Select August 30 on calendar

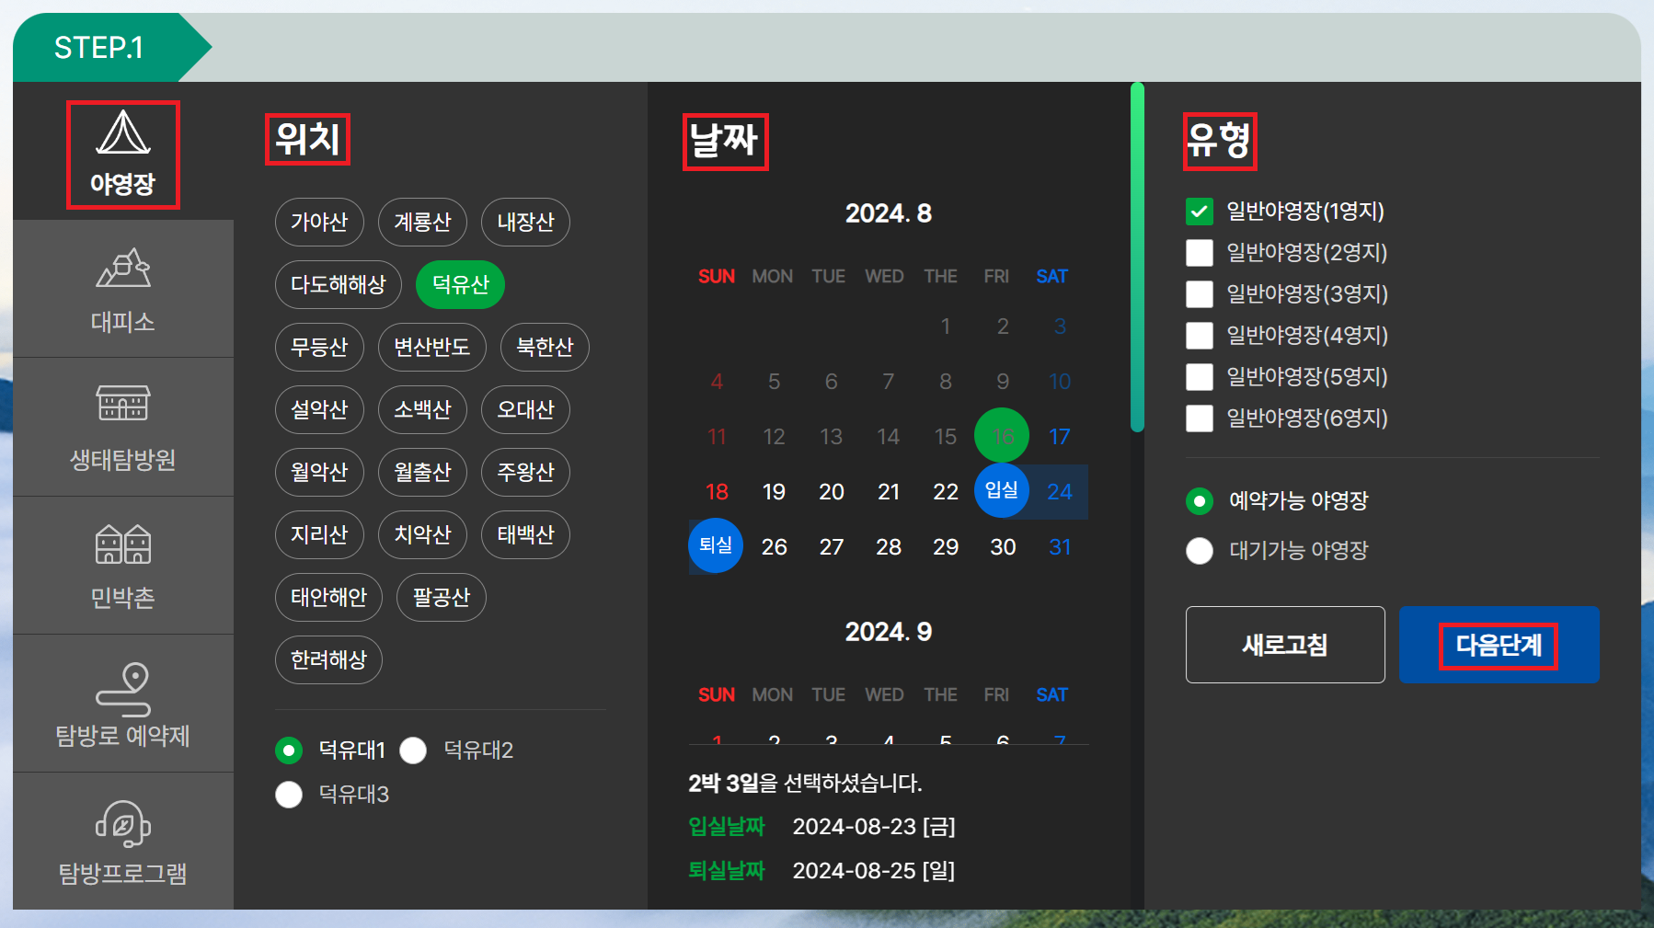(x=1003, y=547)
